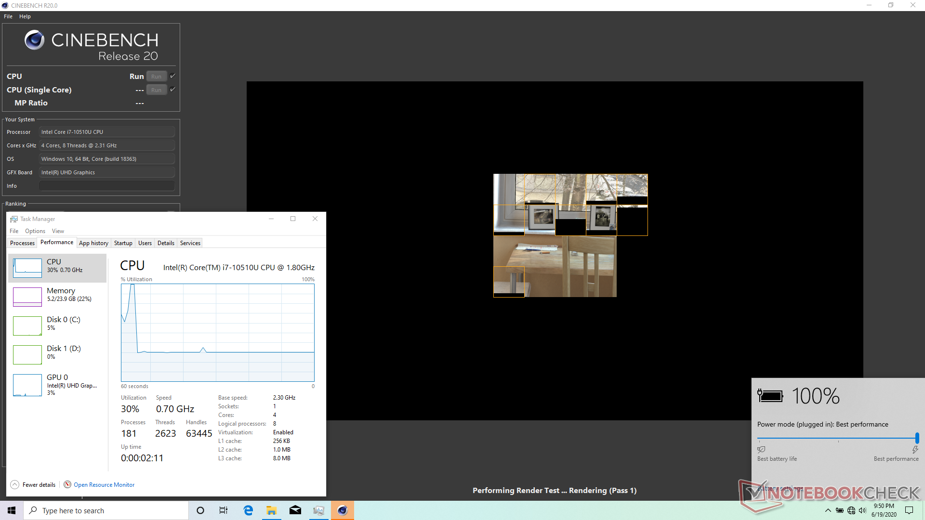Click the Cinebench logo sphere icon
The height and width of the screenshot is (520, 925).
34,40
